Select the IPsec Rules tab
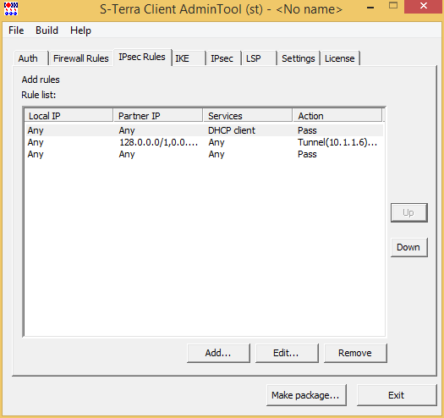Screen dimensions: 444x418 142,57
